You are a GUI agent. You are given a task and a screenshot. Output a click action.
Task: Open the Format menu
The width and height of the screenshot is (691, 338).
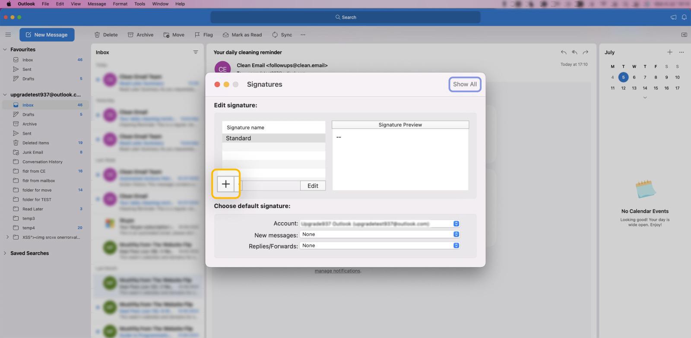click(x=120, y=4)
